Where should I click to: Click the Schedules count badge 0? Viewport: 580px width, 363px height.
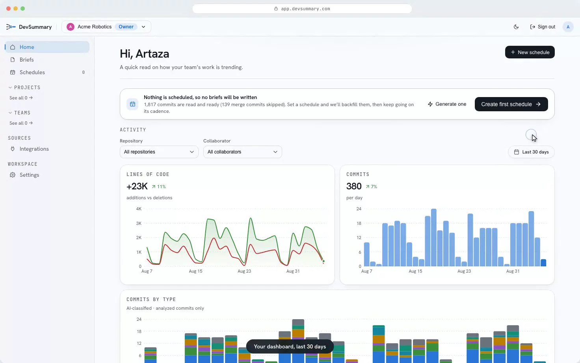pos(84,72)
